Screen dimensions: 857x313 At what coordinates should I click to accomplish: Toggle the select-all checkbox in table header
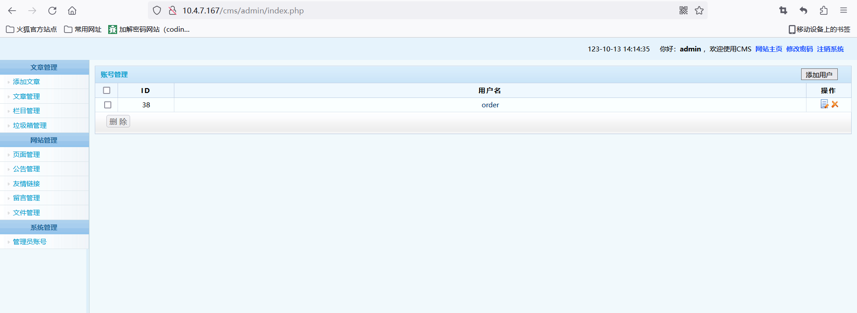106,90
